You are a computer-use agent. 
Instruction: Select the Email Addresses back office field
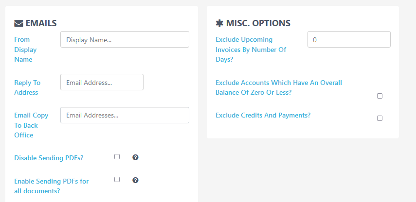[125, 115]
